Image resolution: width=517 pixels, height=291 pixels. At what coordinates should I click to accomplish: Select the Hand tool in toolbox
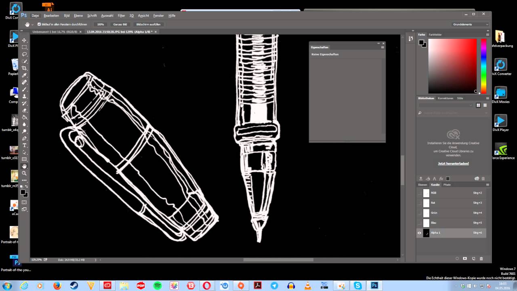coord(24,166)
